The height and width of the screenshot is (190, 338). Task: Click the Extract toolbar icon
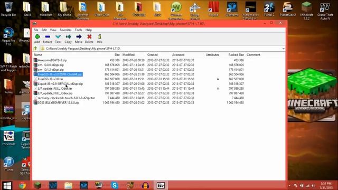coord(48,39)
